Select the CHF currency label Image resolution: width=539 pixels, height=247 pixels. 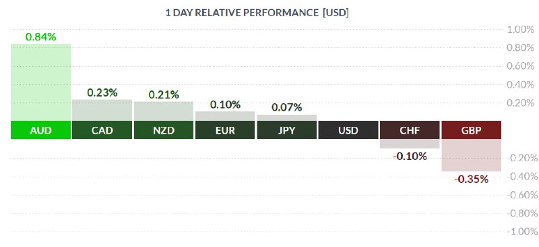[x=410, y=130]
